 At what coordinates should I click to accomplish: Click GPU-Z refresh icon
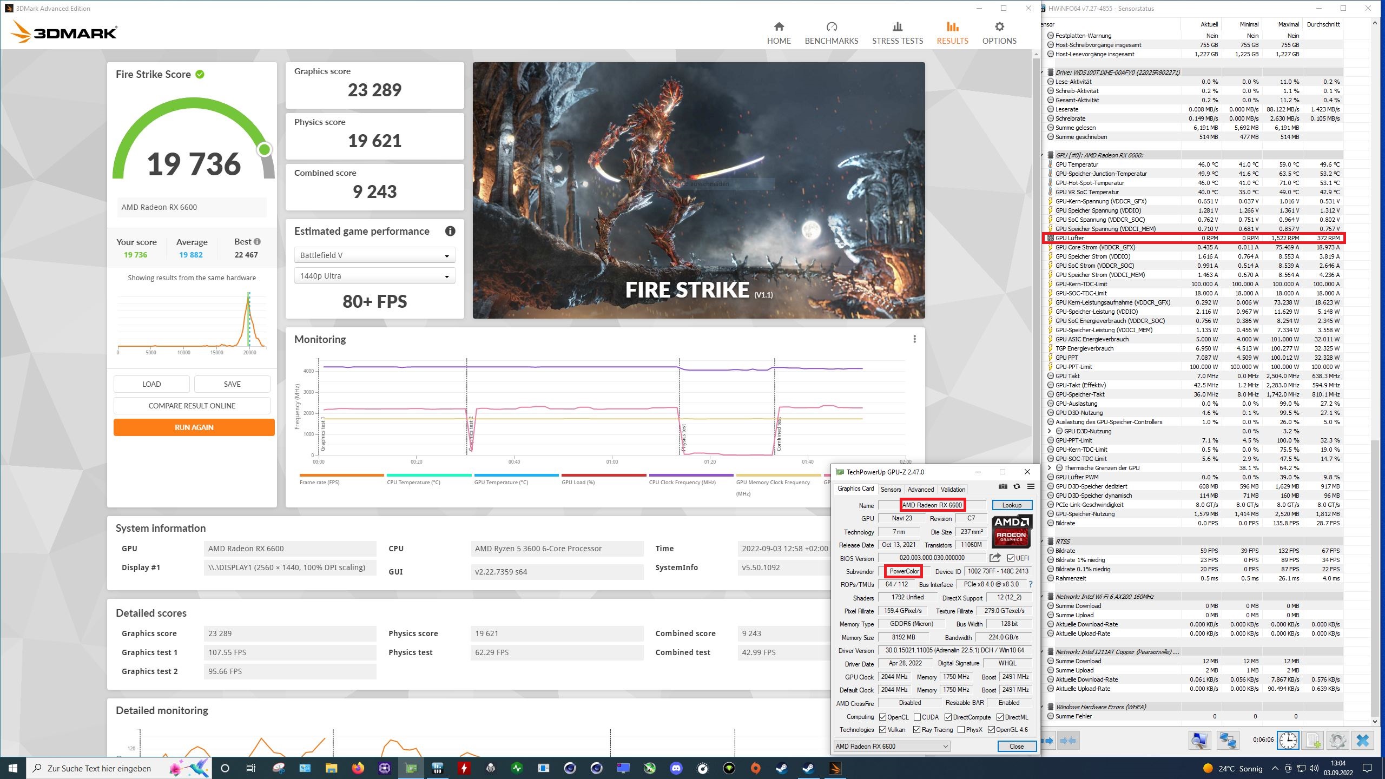tap(1017, 486)
